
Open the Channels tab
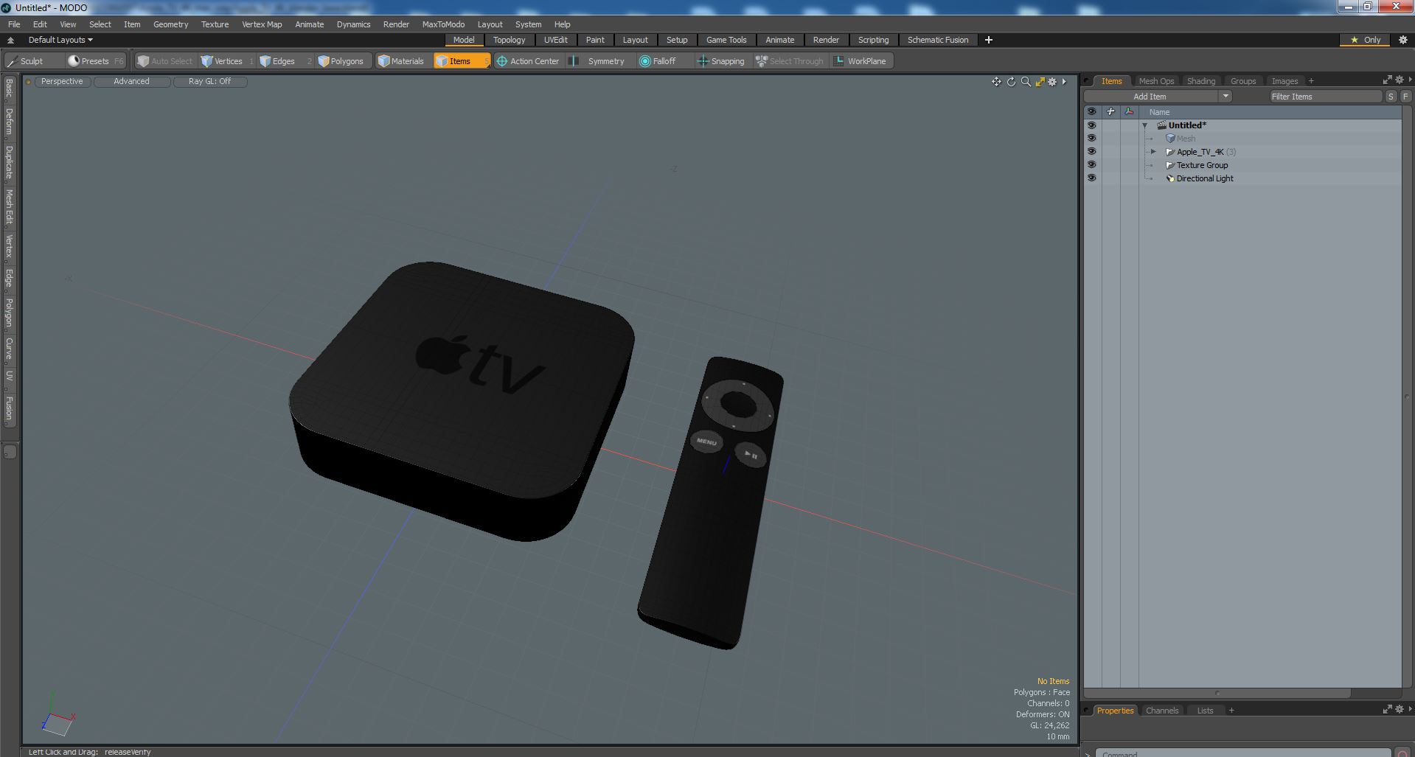point(1162,711)
